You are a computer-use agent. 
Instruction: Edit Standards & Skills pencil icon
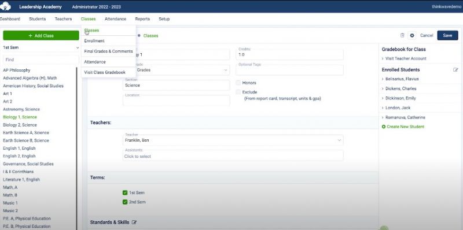tap(134, 222)
